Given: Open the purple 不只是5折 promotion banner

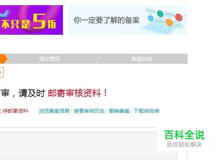Looking at the screenshot, I should (x=31, y=20).
